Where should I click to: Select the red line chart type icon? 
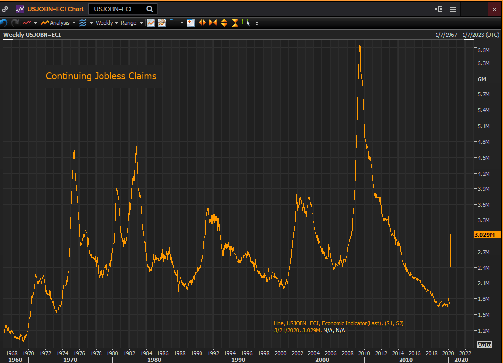point(27,23)
